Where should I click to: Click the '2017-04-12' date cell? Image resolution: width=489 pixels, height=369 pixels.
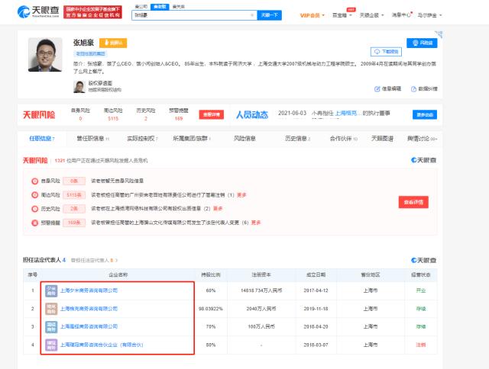316,290
